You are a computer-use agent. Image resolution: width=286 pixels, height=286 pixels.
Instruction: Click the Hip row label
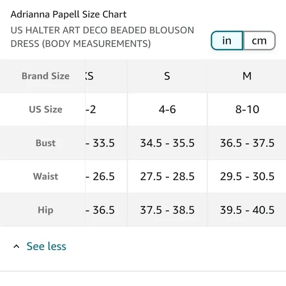45,210
